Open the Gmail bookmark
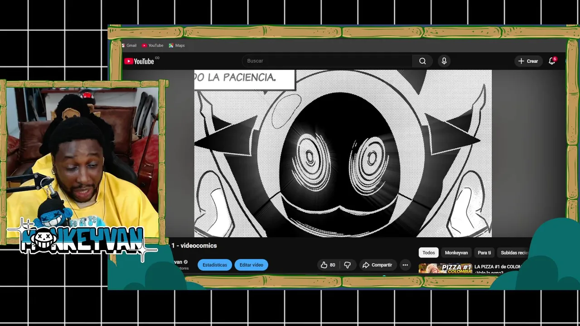 (129, 45)
